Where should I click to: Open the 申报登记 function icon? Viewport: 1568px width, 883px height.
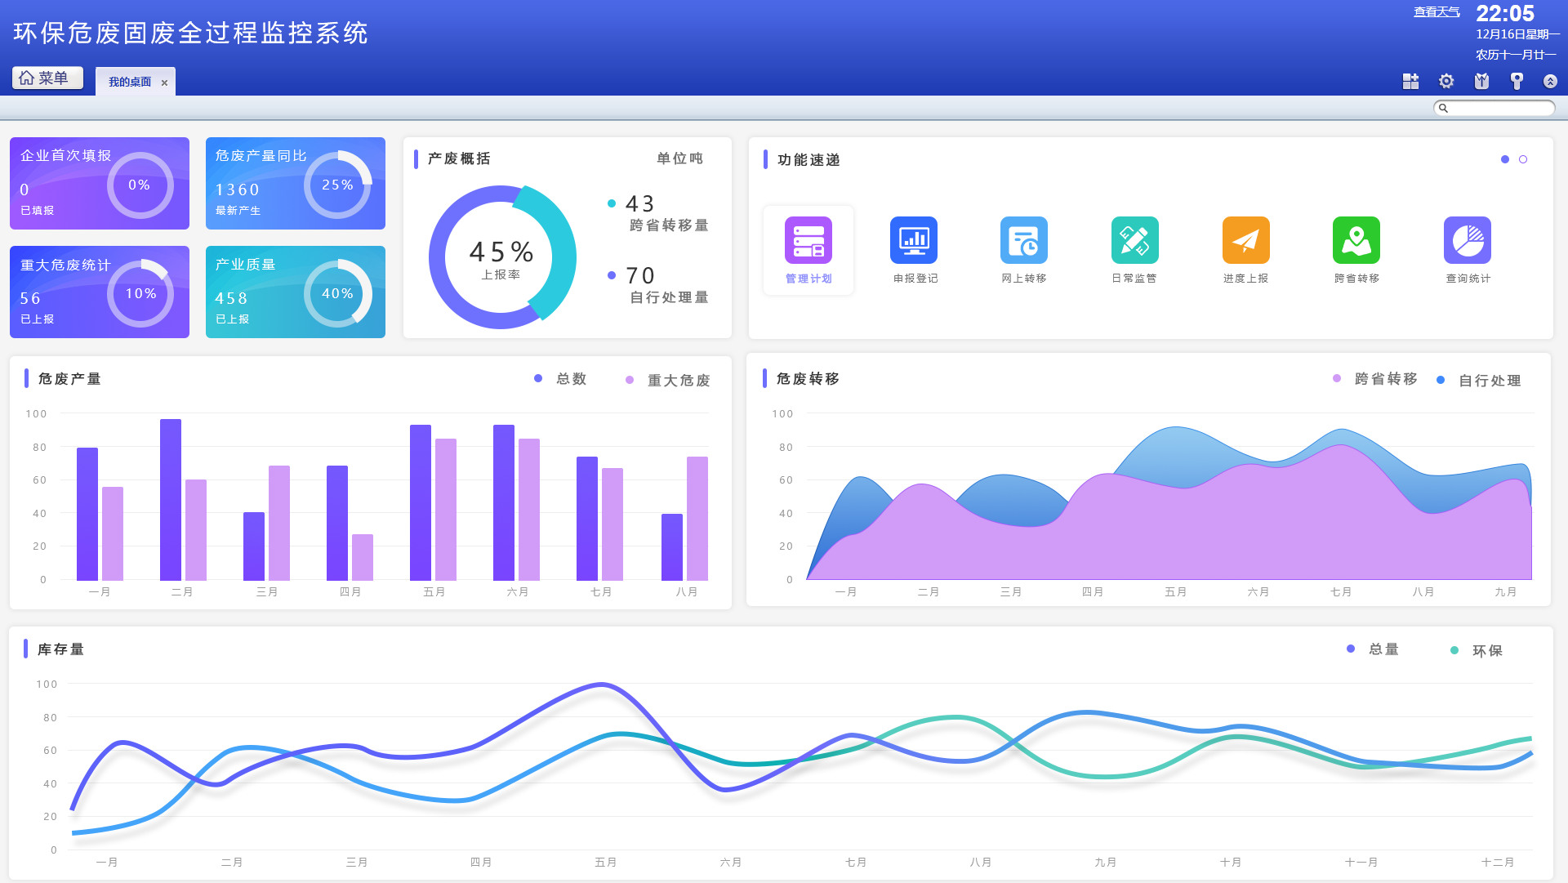pos(914,240)
